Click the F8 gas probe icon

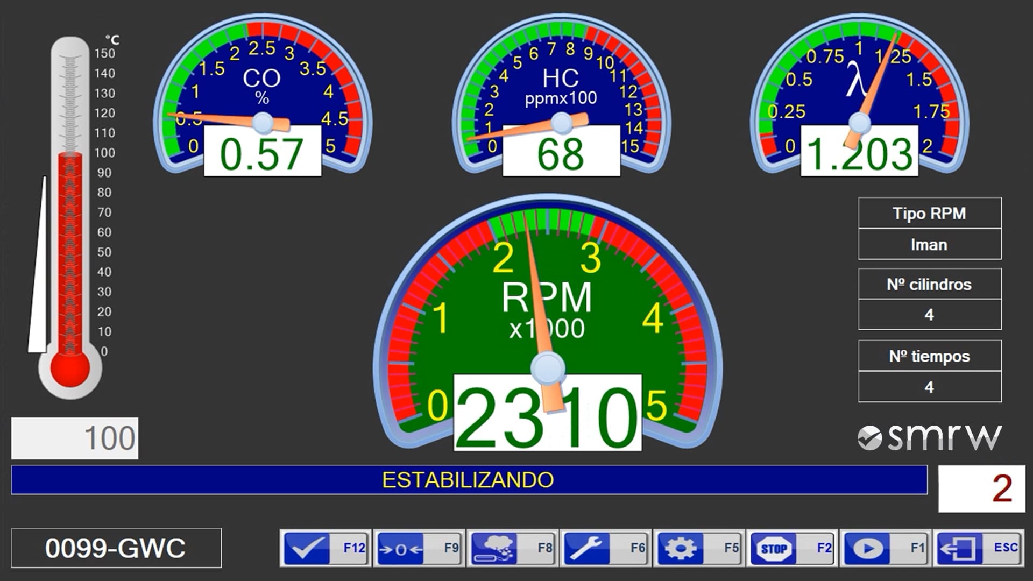tap(496, 550)
